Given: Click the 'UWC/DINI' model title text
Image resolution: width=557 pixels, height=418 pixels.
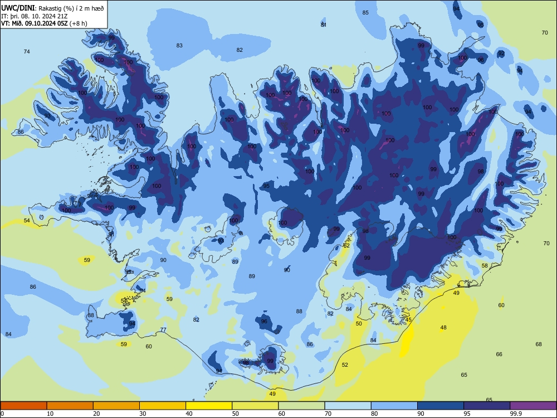Looking at the screenshot, I should [18, 8].
